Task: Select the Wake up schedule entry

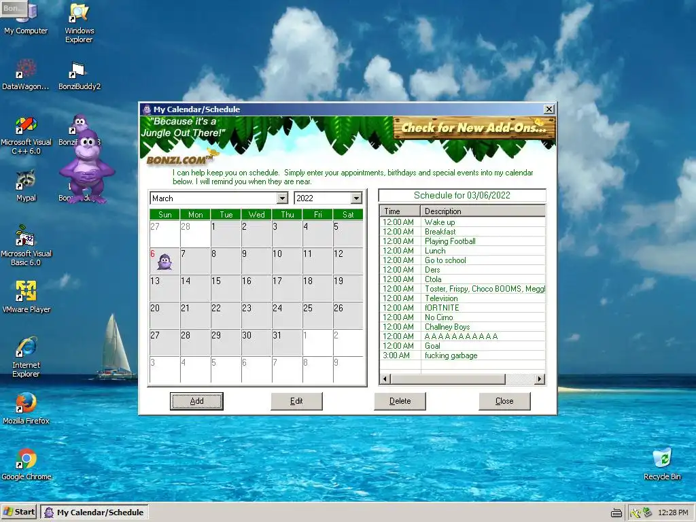Action: pyautogui.click(x=462, y=222)
